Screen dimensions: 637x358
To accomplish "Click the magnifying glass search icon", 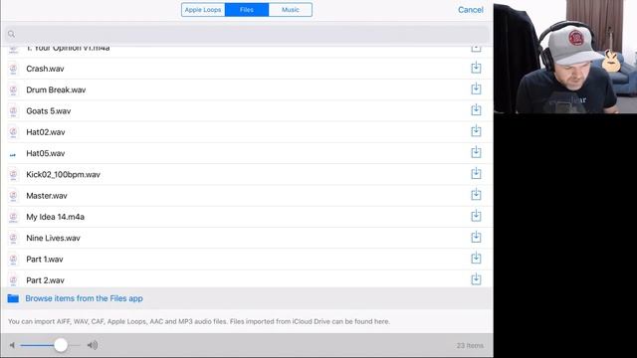I will (11, 34).
